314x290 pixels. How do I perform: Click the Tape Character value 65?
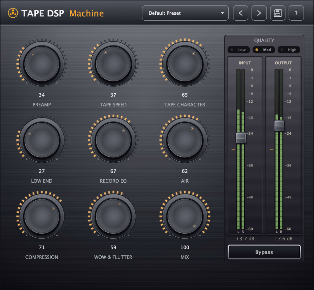(x=184, y=95)
